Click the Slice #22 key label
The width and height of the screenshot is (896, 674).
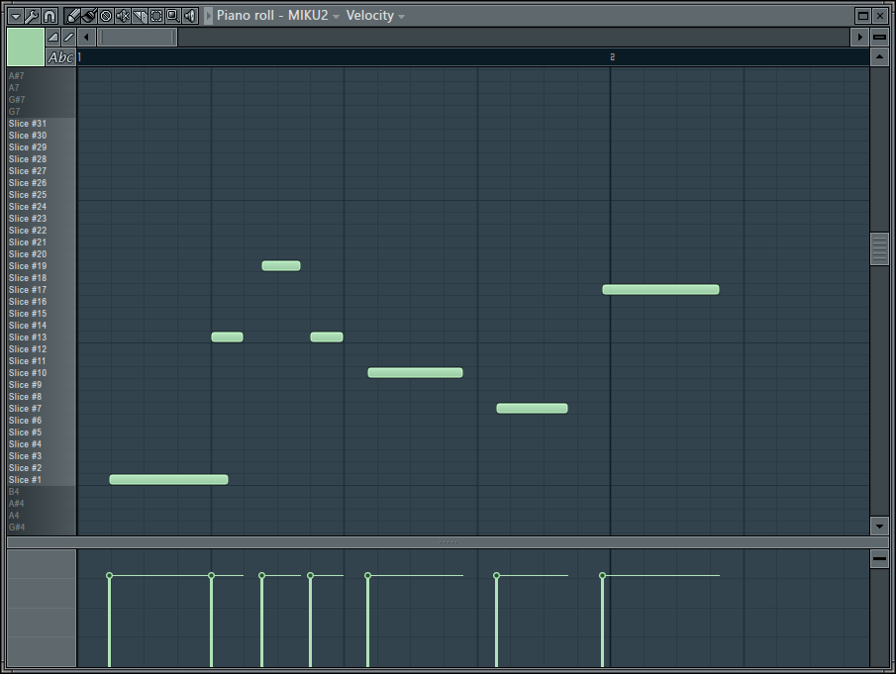(28, 231)
